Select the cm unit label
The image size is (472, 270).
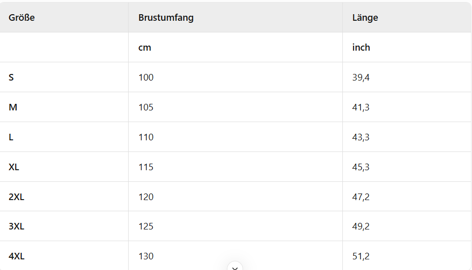tap(145, 48)
